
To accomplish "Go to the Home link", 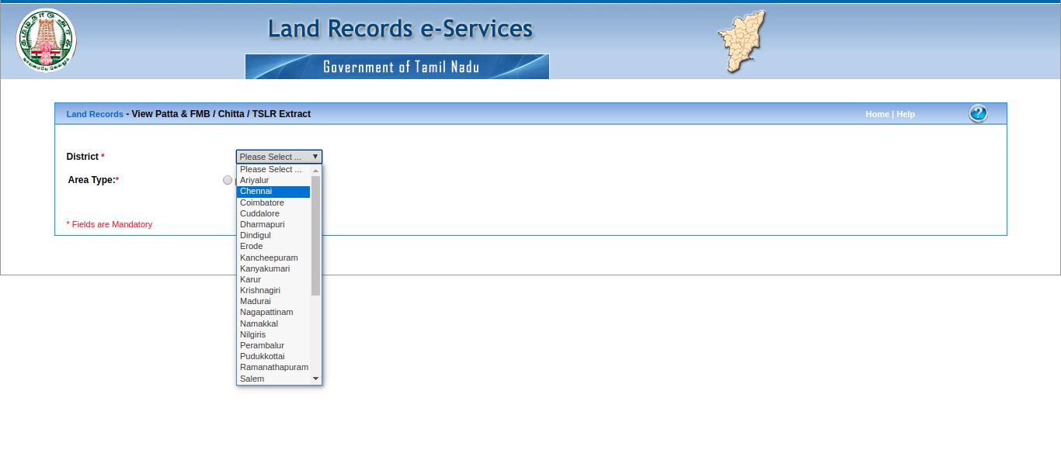I will coord(878,114).
